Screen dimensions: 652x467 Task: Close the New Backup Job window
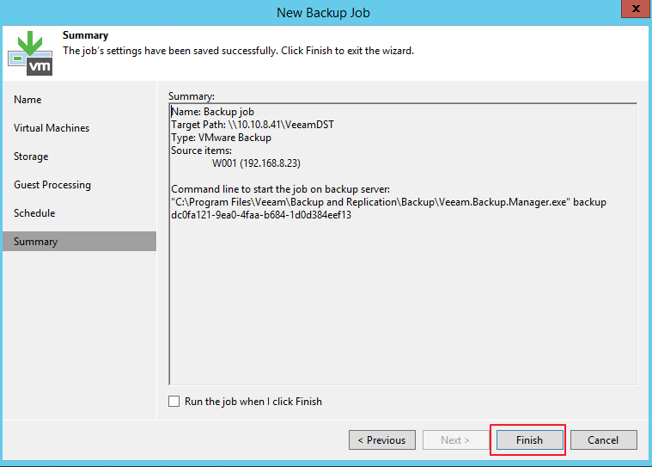[634, 10]
